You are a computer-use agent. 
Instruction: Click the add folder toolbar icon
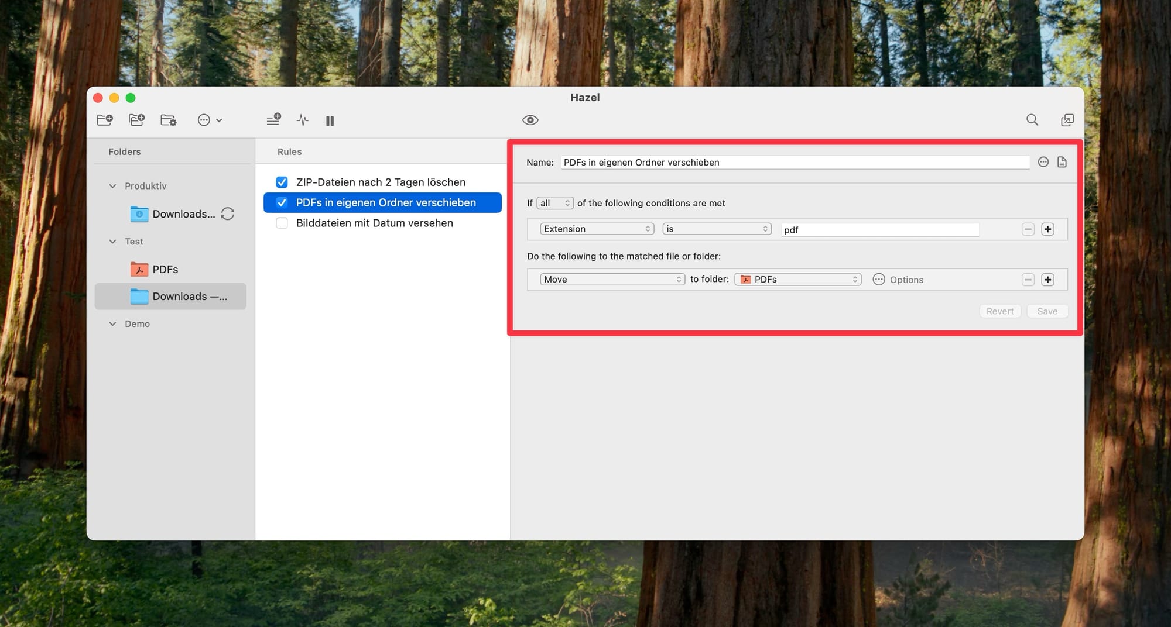tap(105, 120)
